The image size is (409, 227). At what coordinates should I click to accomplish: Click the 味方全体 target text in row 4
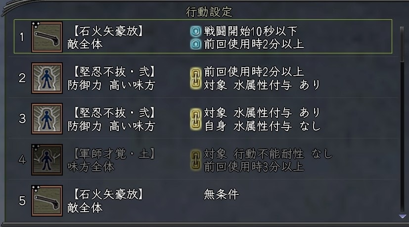[91, 167]
